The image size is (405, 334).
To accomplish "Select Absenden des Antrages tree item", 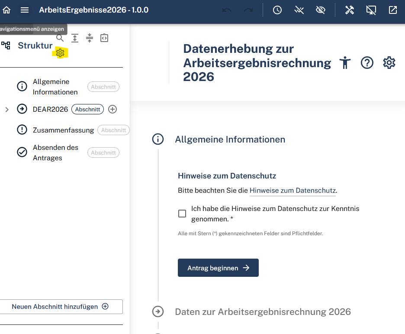I will click(55, 152).
